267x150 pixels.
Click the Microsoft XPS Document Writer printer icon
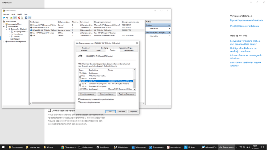click(31, 25)
